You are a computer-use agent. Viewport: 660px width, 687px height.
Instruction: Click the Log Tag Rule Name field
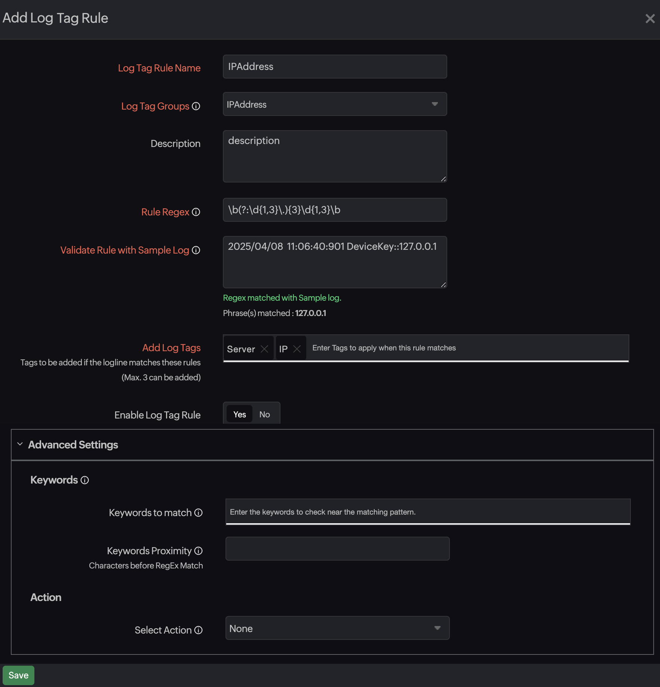pos(334,67)
